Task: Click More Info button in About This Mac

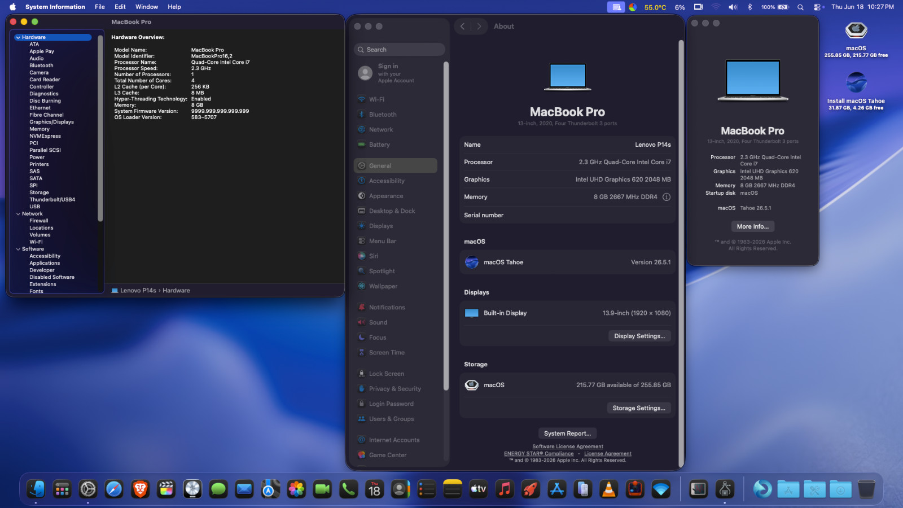Action: coord(752,226)
